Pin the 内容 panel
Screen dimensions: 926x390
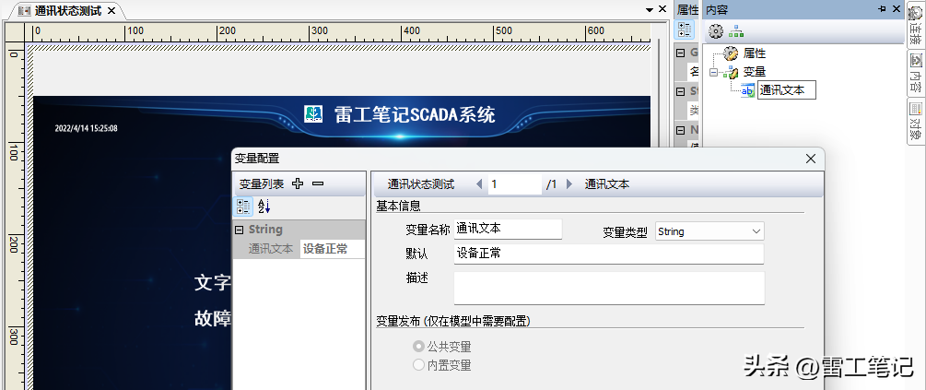[882, 9]
